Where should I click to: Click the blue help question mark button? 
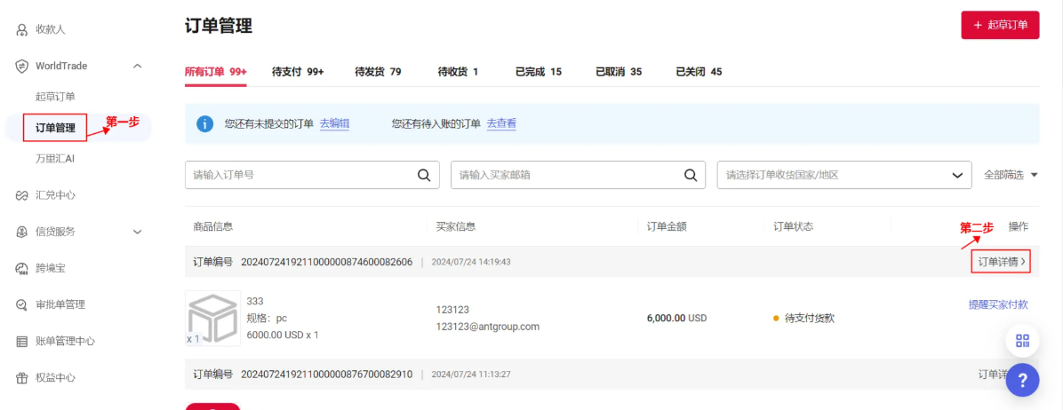[x=1022, y=380]
